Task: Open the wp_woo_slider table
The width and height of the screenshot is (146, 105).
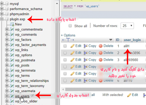Action: pos(26,101)
